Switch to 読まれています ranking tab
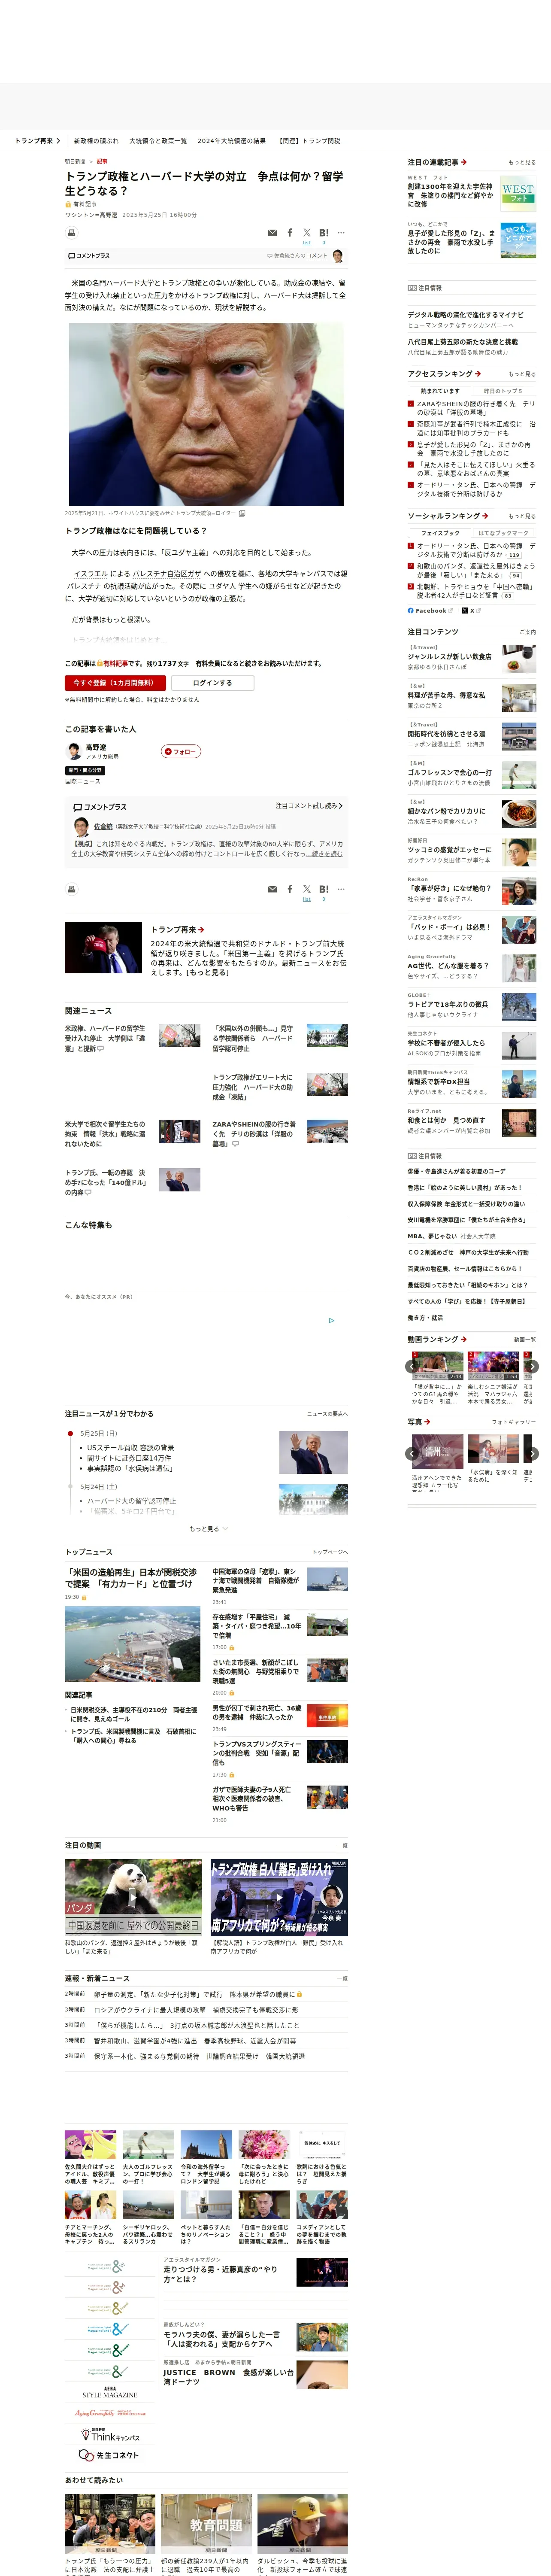Screen dimensions: 551x2576 coord(440,391)
